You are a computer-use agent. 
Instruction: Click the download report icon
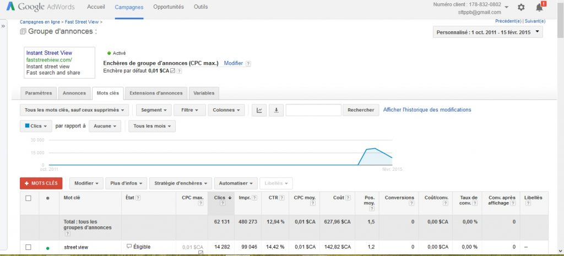pyautogui.click(x=276, y=110)
